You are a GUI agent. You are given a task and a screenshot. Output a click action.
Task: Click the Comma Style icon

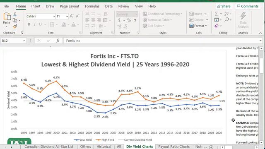click(x=135, y=20)
